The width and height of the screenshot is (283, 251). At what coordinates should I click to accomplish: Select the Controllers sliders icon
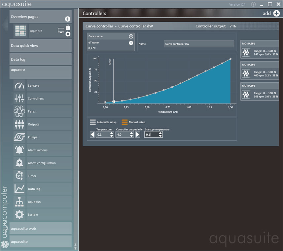19,98
